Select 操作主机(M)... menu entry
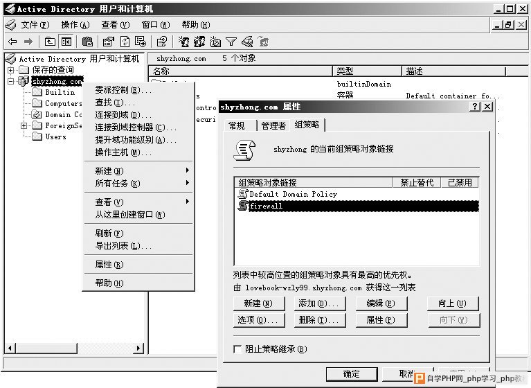531x388 pixels. [138, 152]
